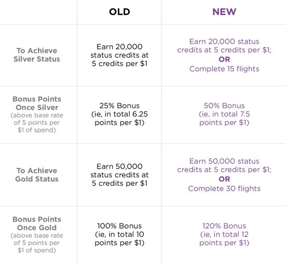
Task: Click the bold OR in the silver row
Action: pos(224,60)
